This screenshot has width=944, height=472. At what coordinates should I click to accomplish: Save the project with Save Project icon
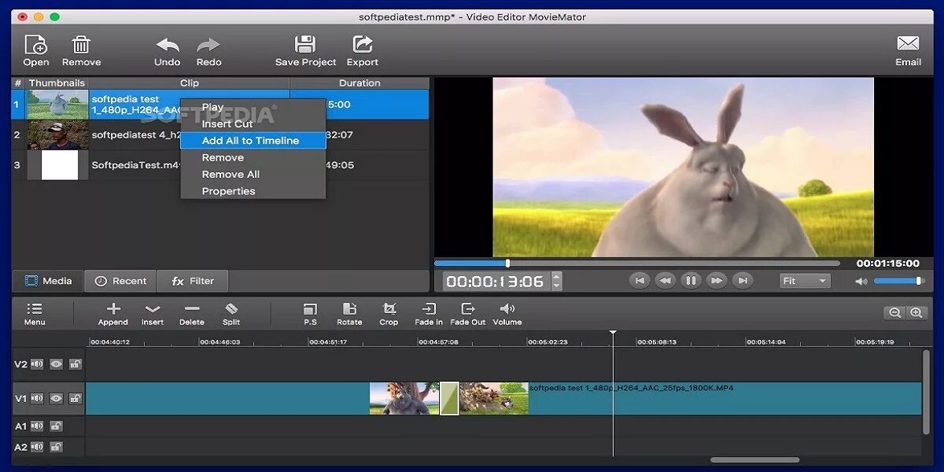(x=305, y=45)
